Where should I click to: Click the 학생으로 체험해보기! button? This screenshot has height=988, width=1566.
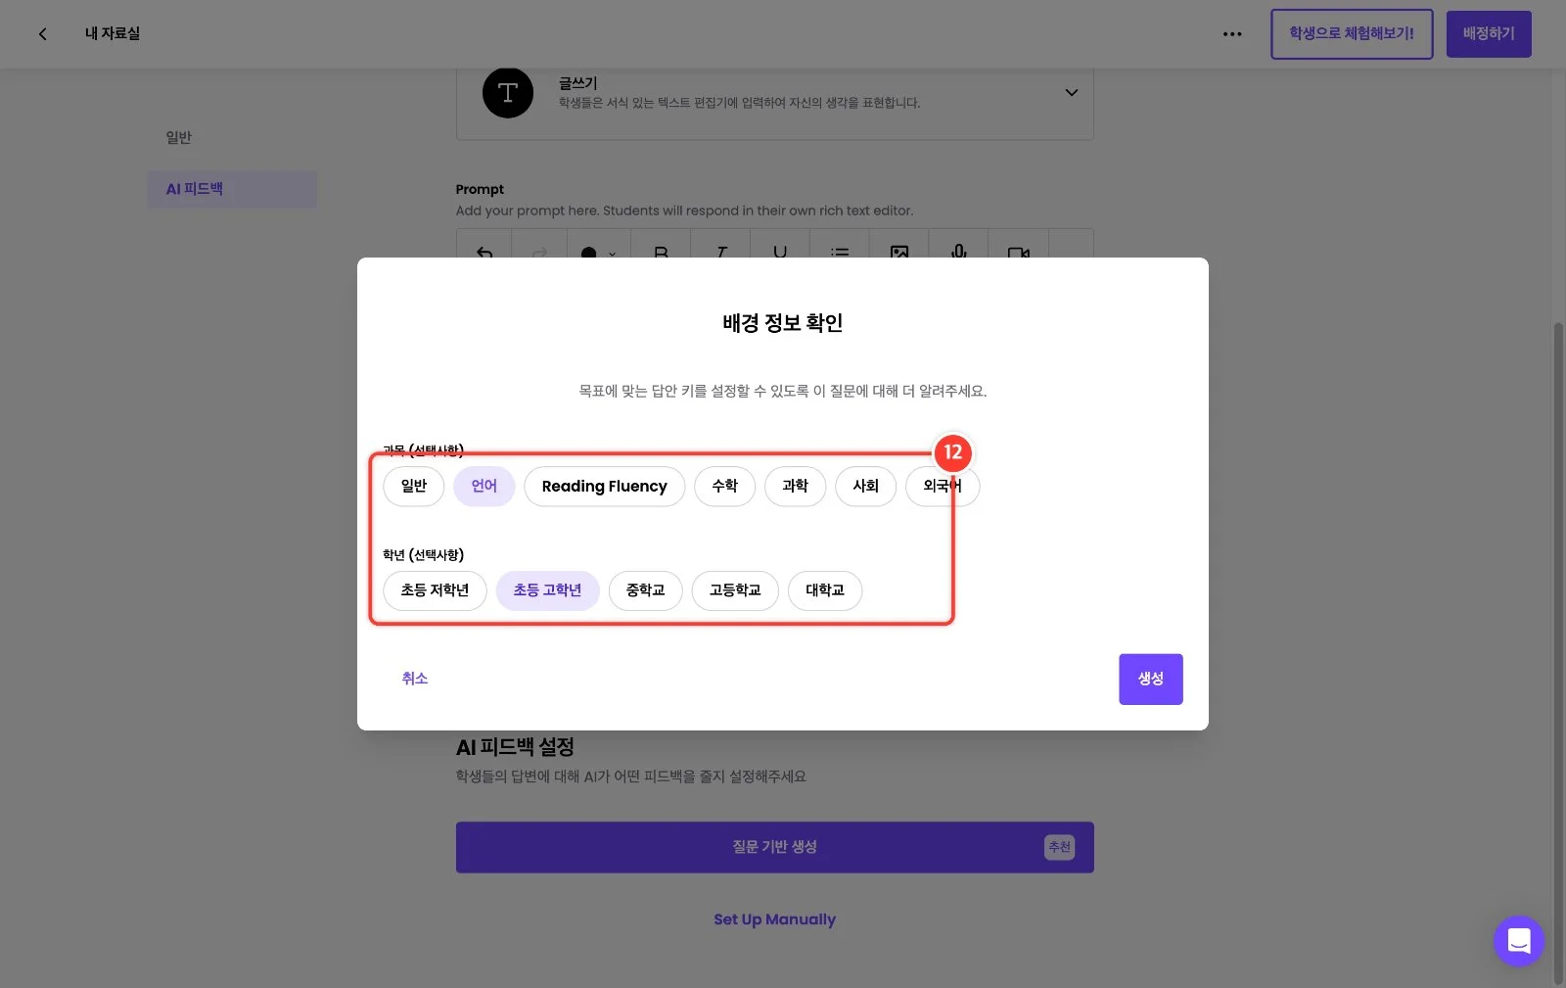click(1352, 34)
